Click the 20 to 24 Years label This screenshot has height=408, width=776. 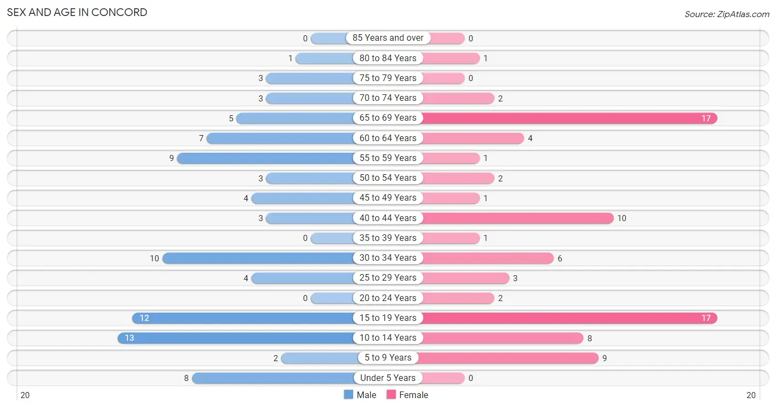[x=388, y=298]
